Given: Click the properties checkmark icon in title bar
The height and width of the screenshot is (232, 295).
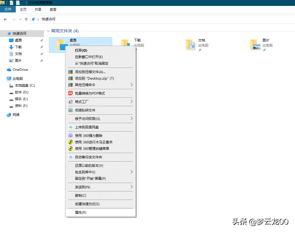Looking at the screenshot, I should [x=11, y=3].
